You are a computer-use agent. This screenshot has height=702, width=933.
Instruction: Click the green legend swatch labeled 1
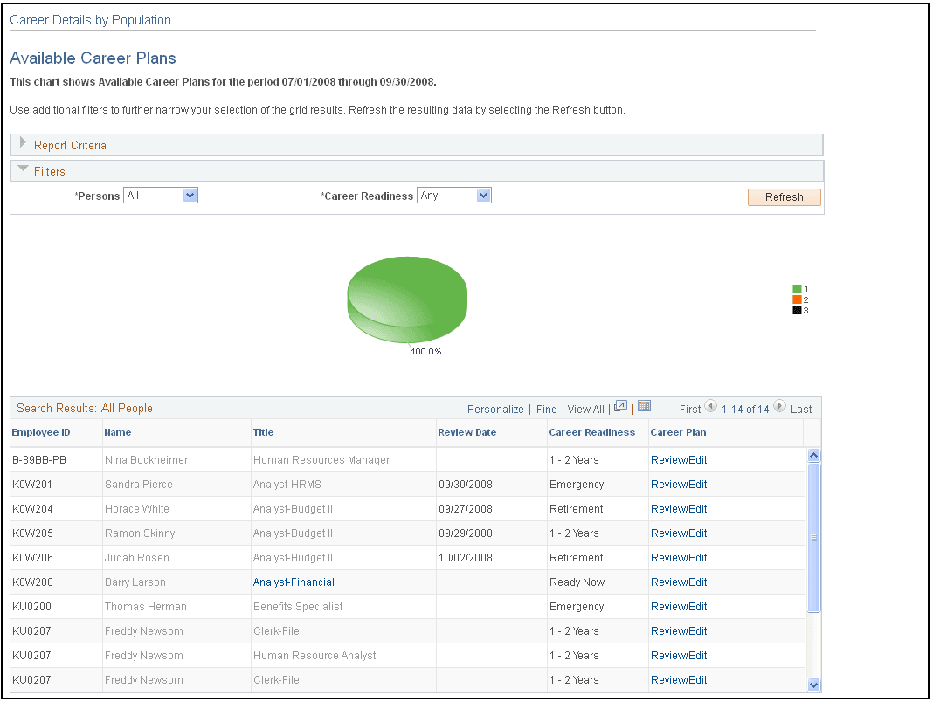coord(795,288)
